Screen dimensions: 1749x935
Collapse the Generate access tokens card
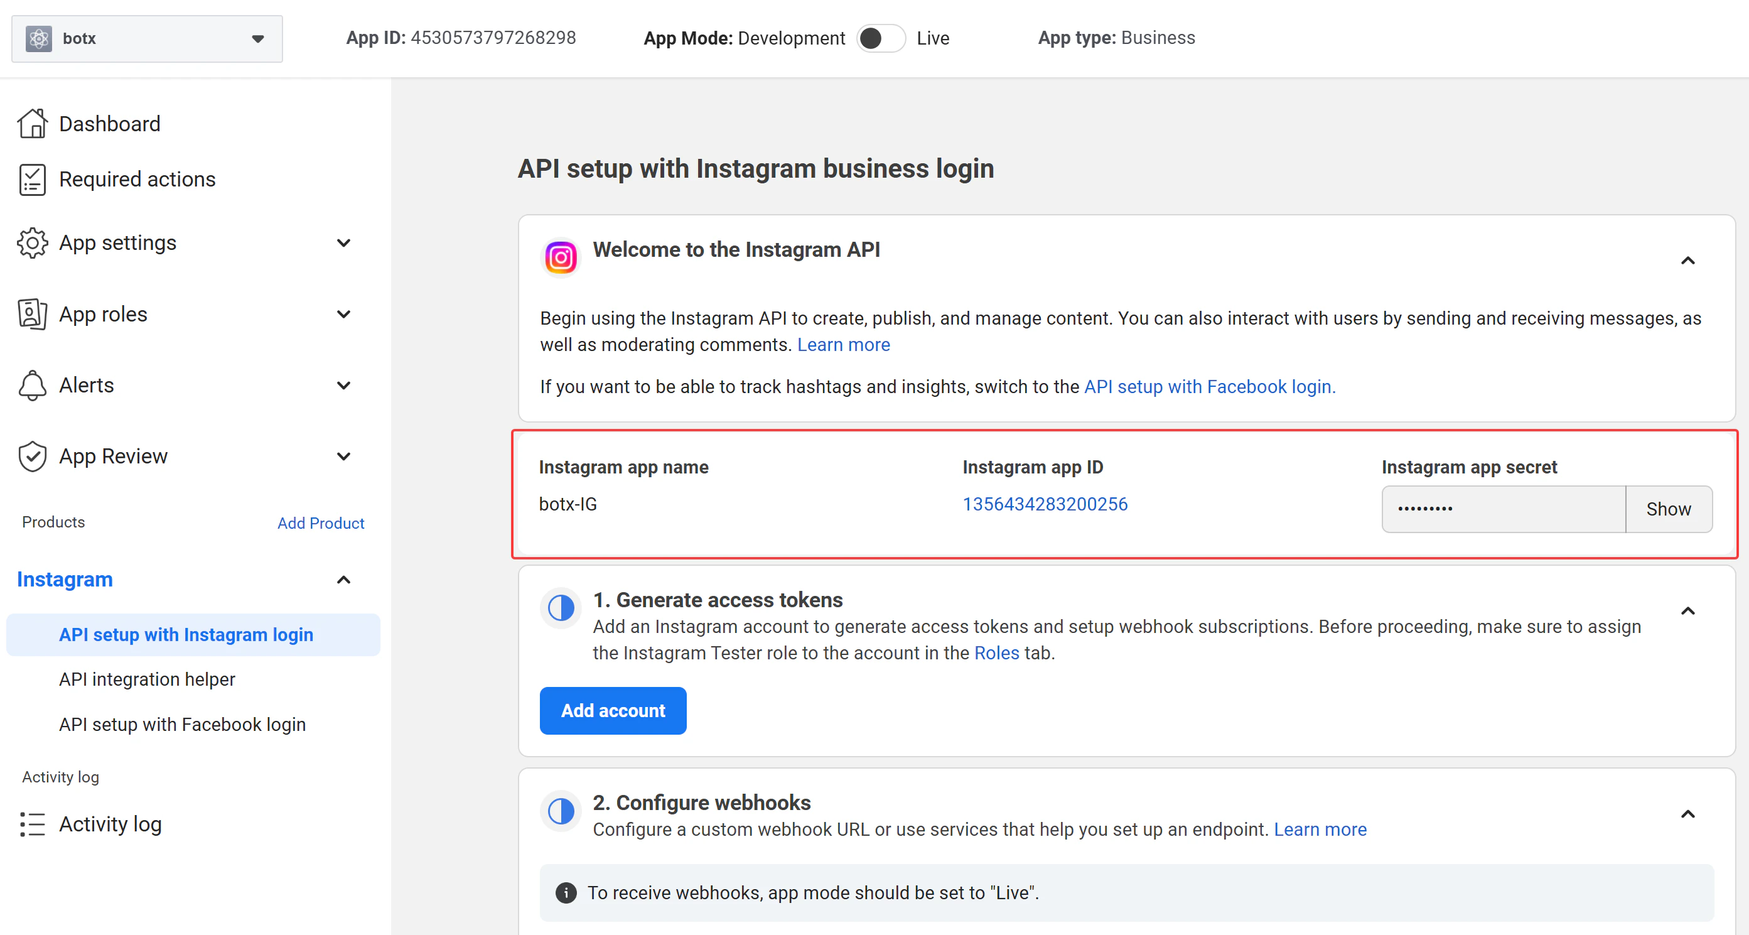[x=1688, y=611]
